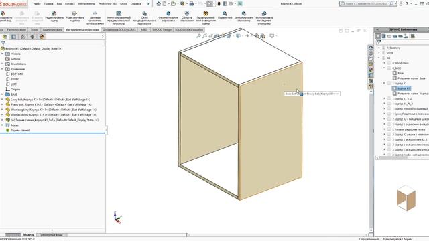
Task: Open the Справка menu
Action: tap(135, 4)
